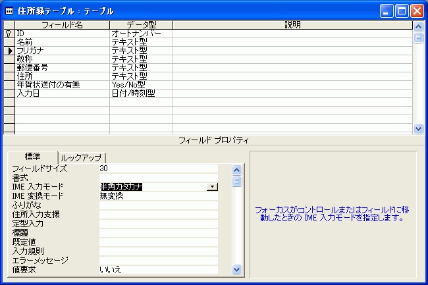The width and height of the screenshot is (428, 285).
Task: Click the 日付/時刻型 data type cell
Action: point(141,93)
